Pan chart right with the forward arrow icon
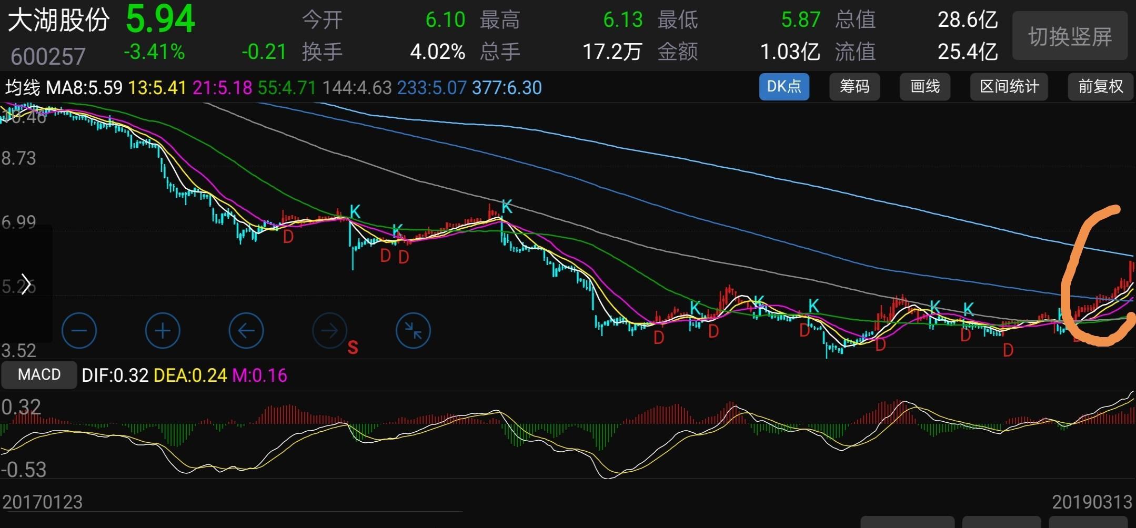1136x528 pixels. pyautogui.click(x=329, y=330)
